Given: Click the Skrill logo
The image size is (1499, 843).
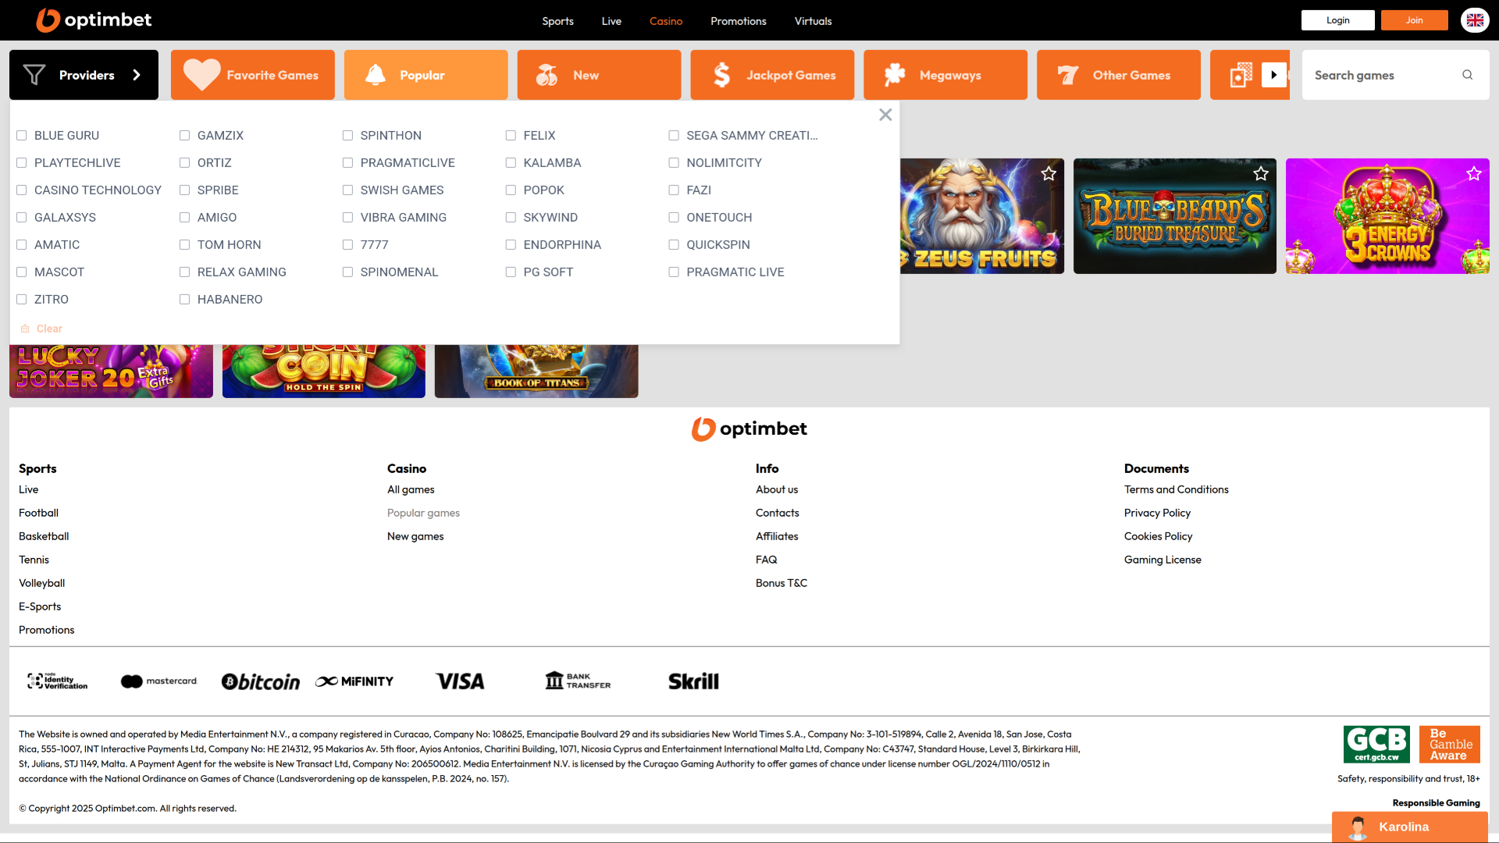Looking at the screenshot, I should [x=693, y=681].
